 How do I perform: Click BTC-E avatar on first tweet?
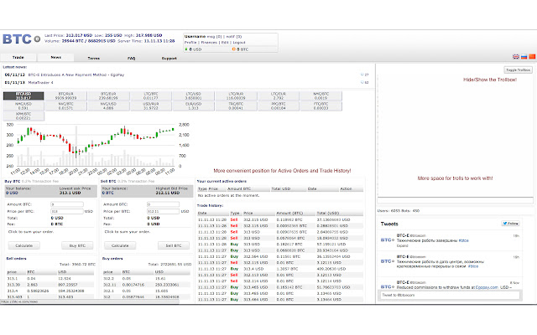click(x=388, y=240)
